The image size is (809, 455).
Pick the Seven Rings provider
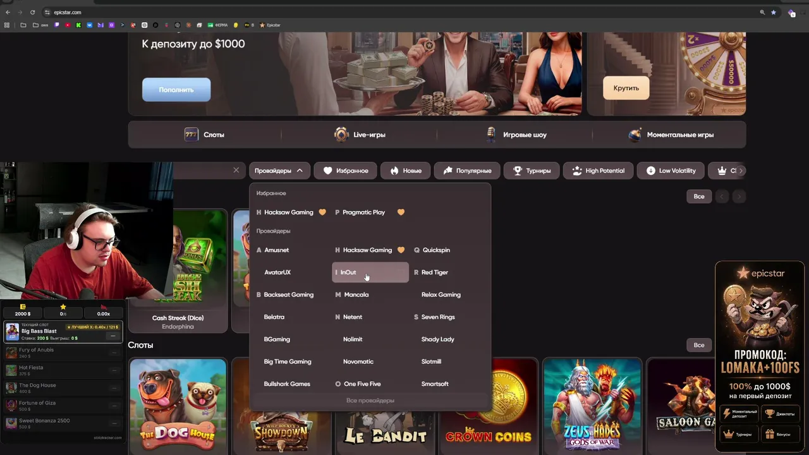(438, 317)
